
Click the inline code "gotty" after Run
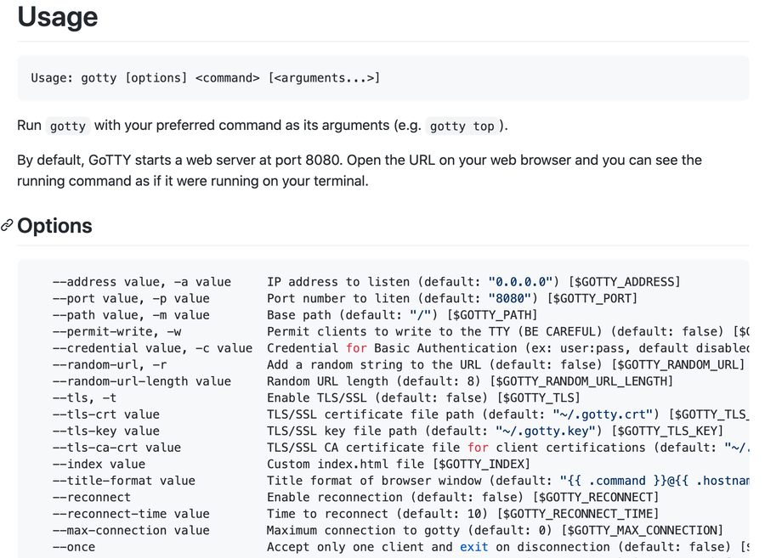[68, 127]
